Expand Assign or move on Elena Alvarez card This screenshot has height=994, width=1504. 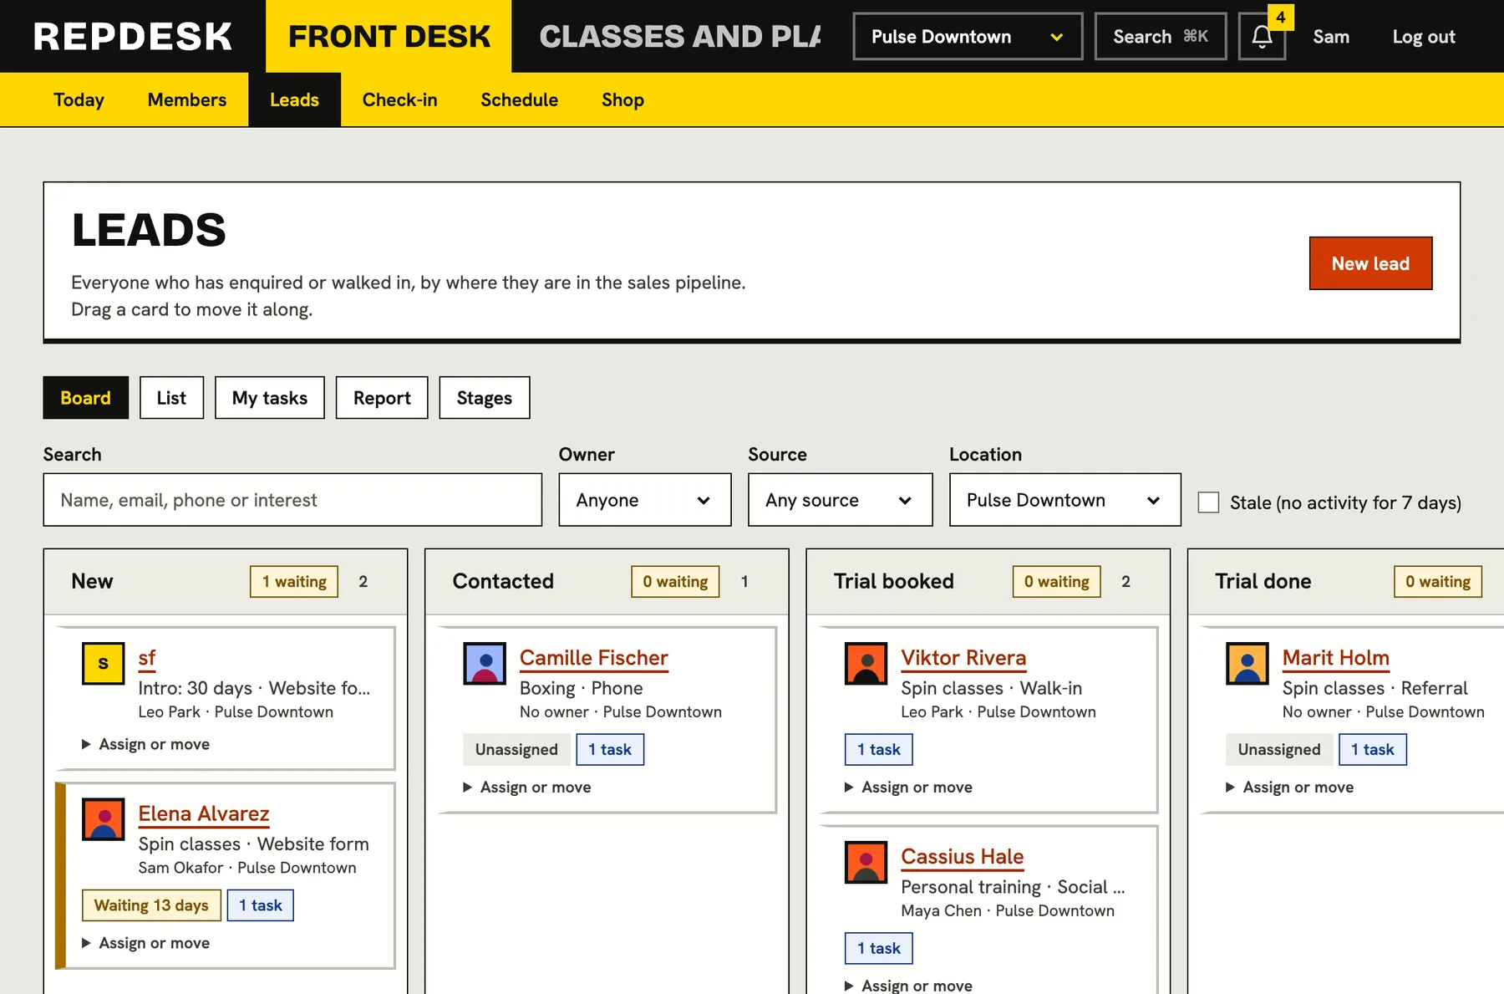coord(145,943)
